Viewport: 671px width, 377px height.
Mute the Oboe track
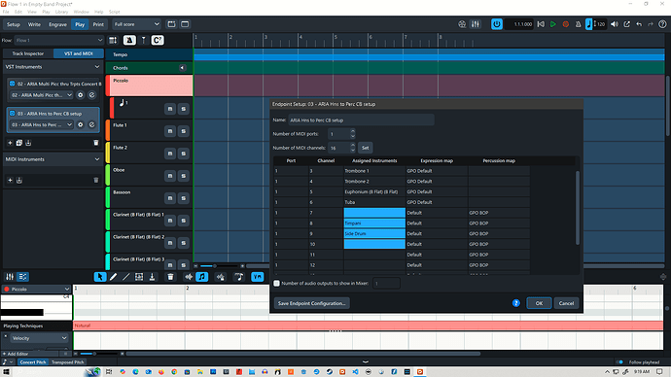pos(170,176)
